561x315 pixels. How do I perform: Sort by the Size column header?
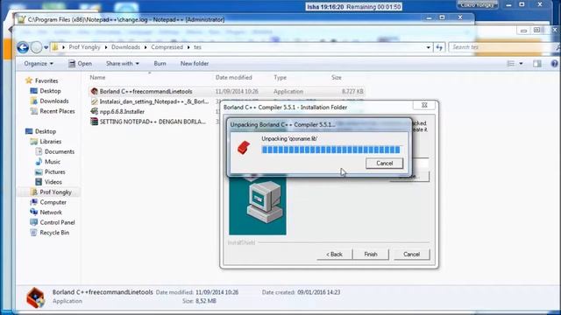click(337, 78)
